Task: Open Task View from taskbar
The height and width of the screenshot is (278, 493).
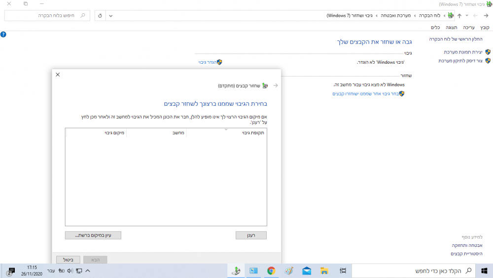Action: tap(343, 271)
